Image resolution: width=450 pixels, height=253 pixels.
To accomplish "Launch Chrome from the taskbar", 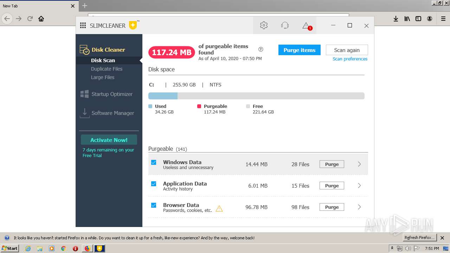I will [x=63, y=248].
